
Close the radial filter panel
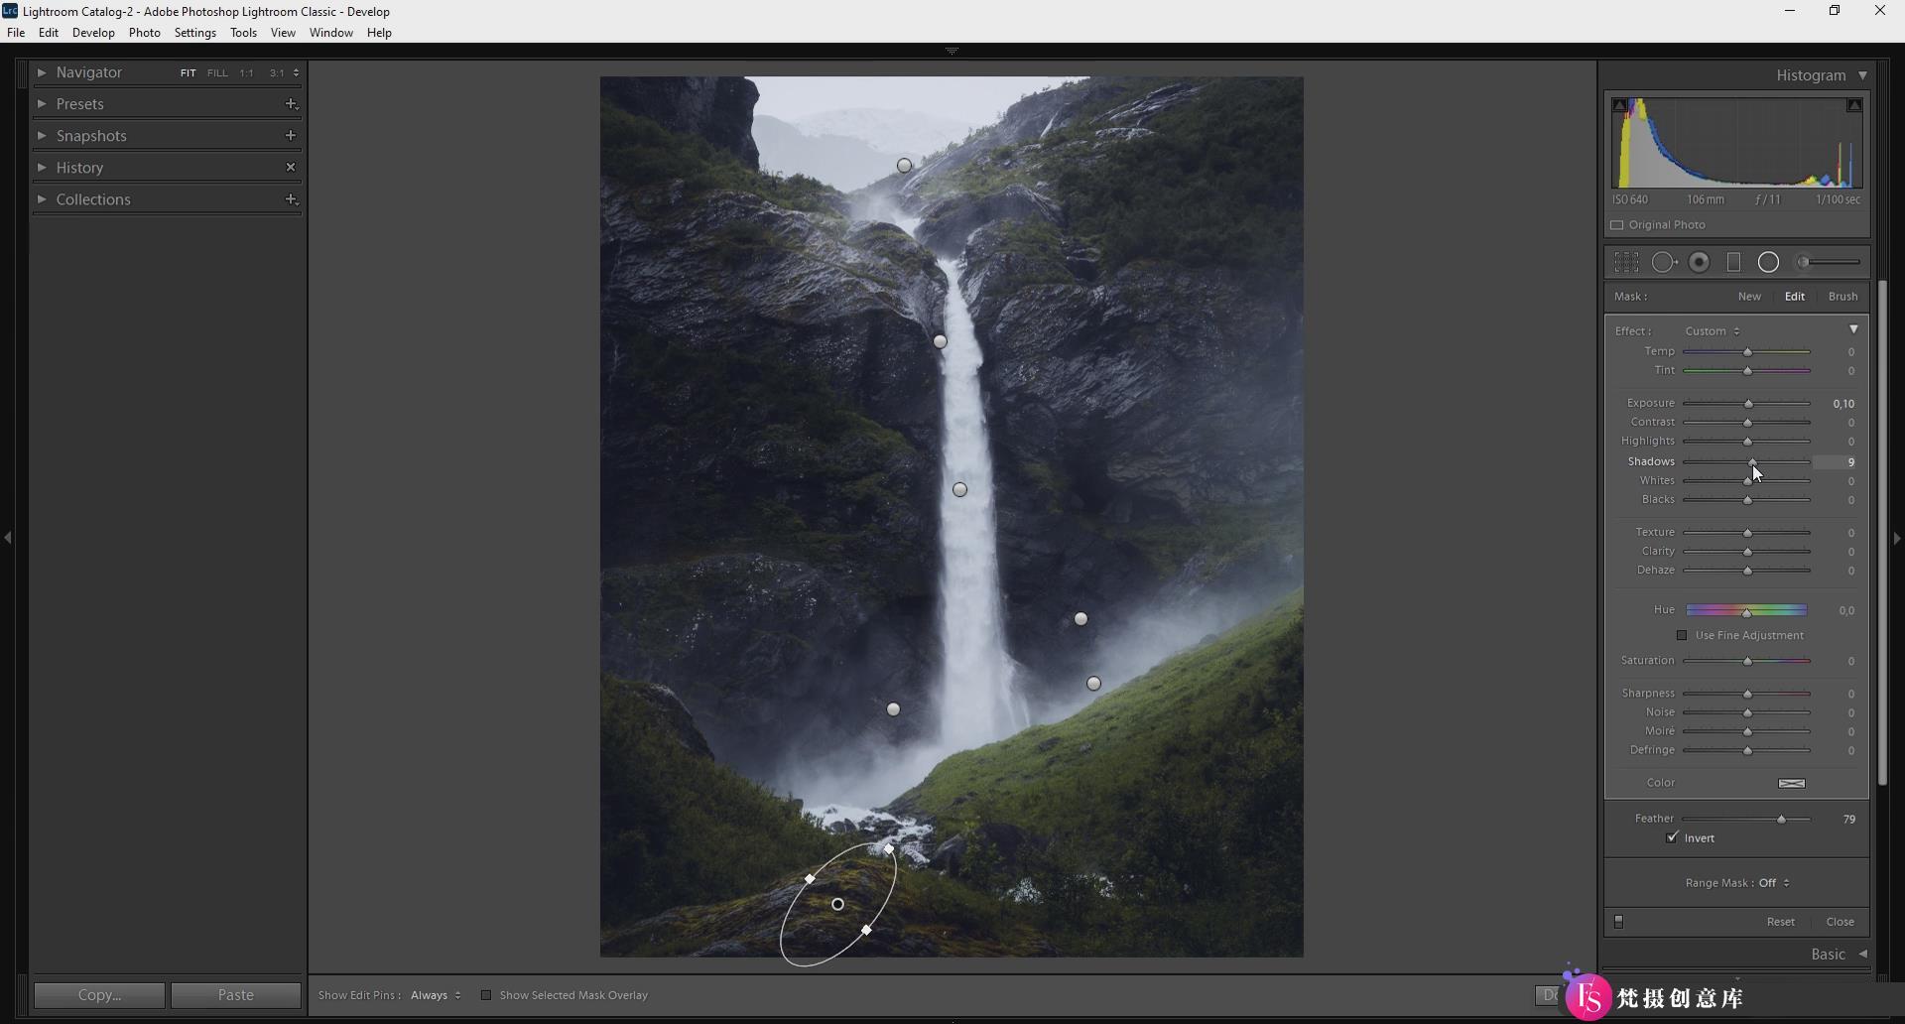(1840, 922)
